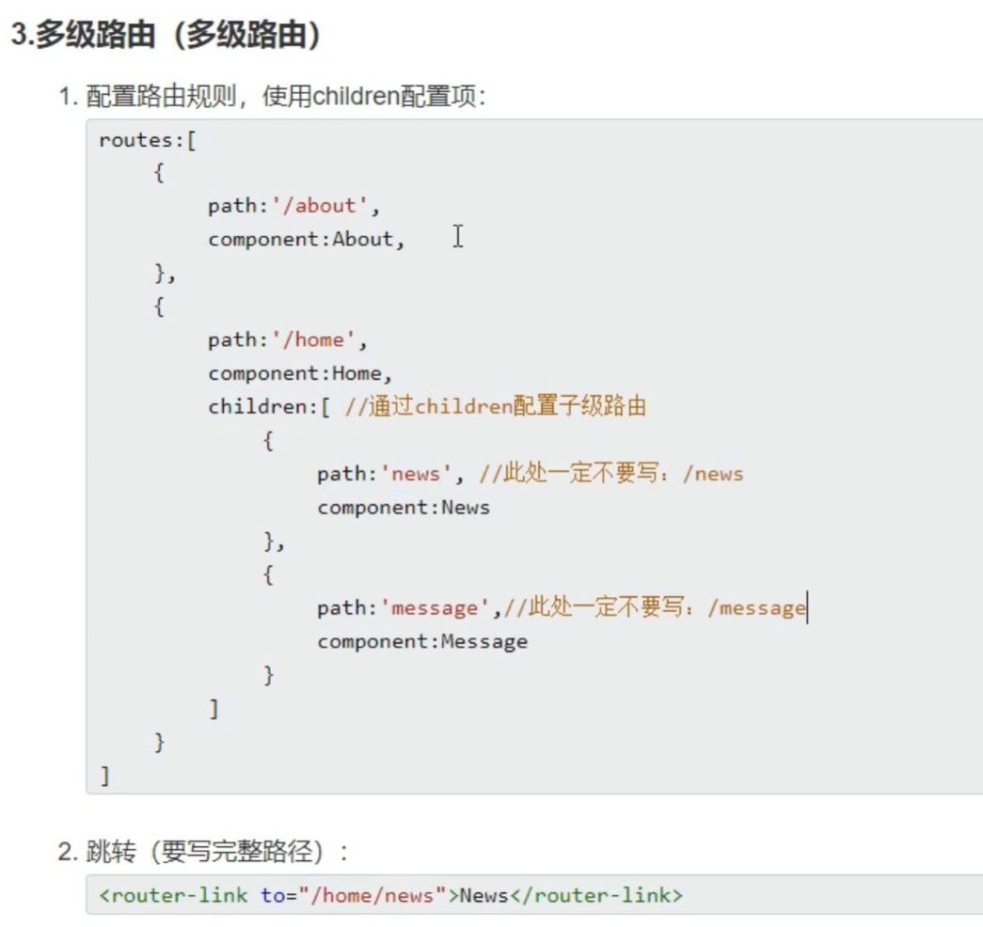Click the comment ending with /message
Image resolution: width=983 pixels, height=927 pixels.
(x=654, y=608)
